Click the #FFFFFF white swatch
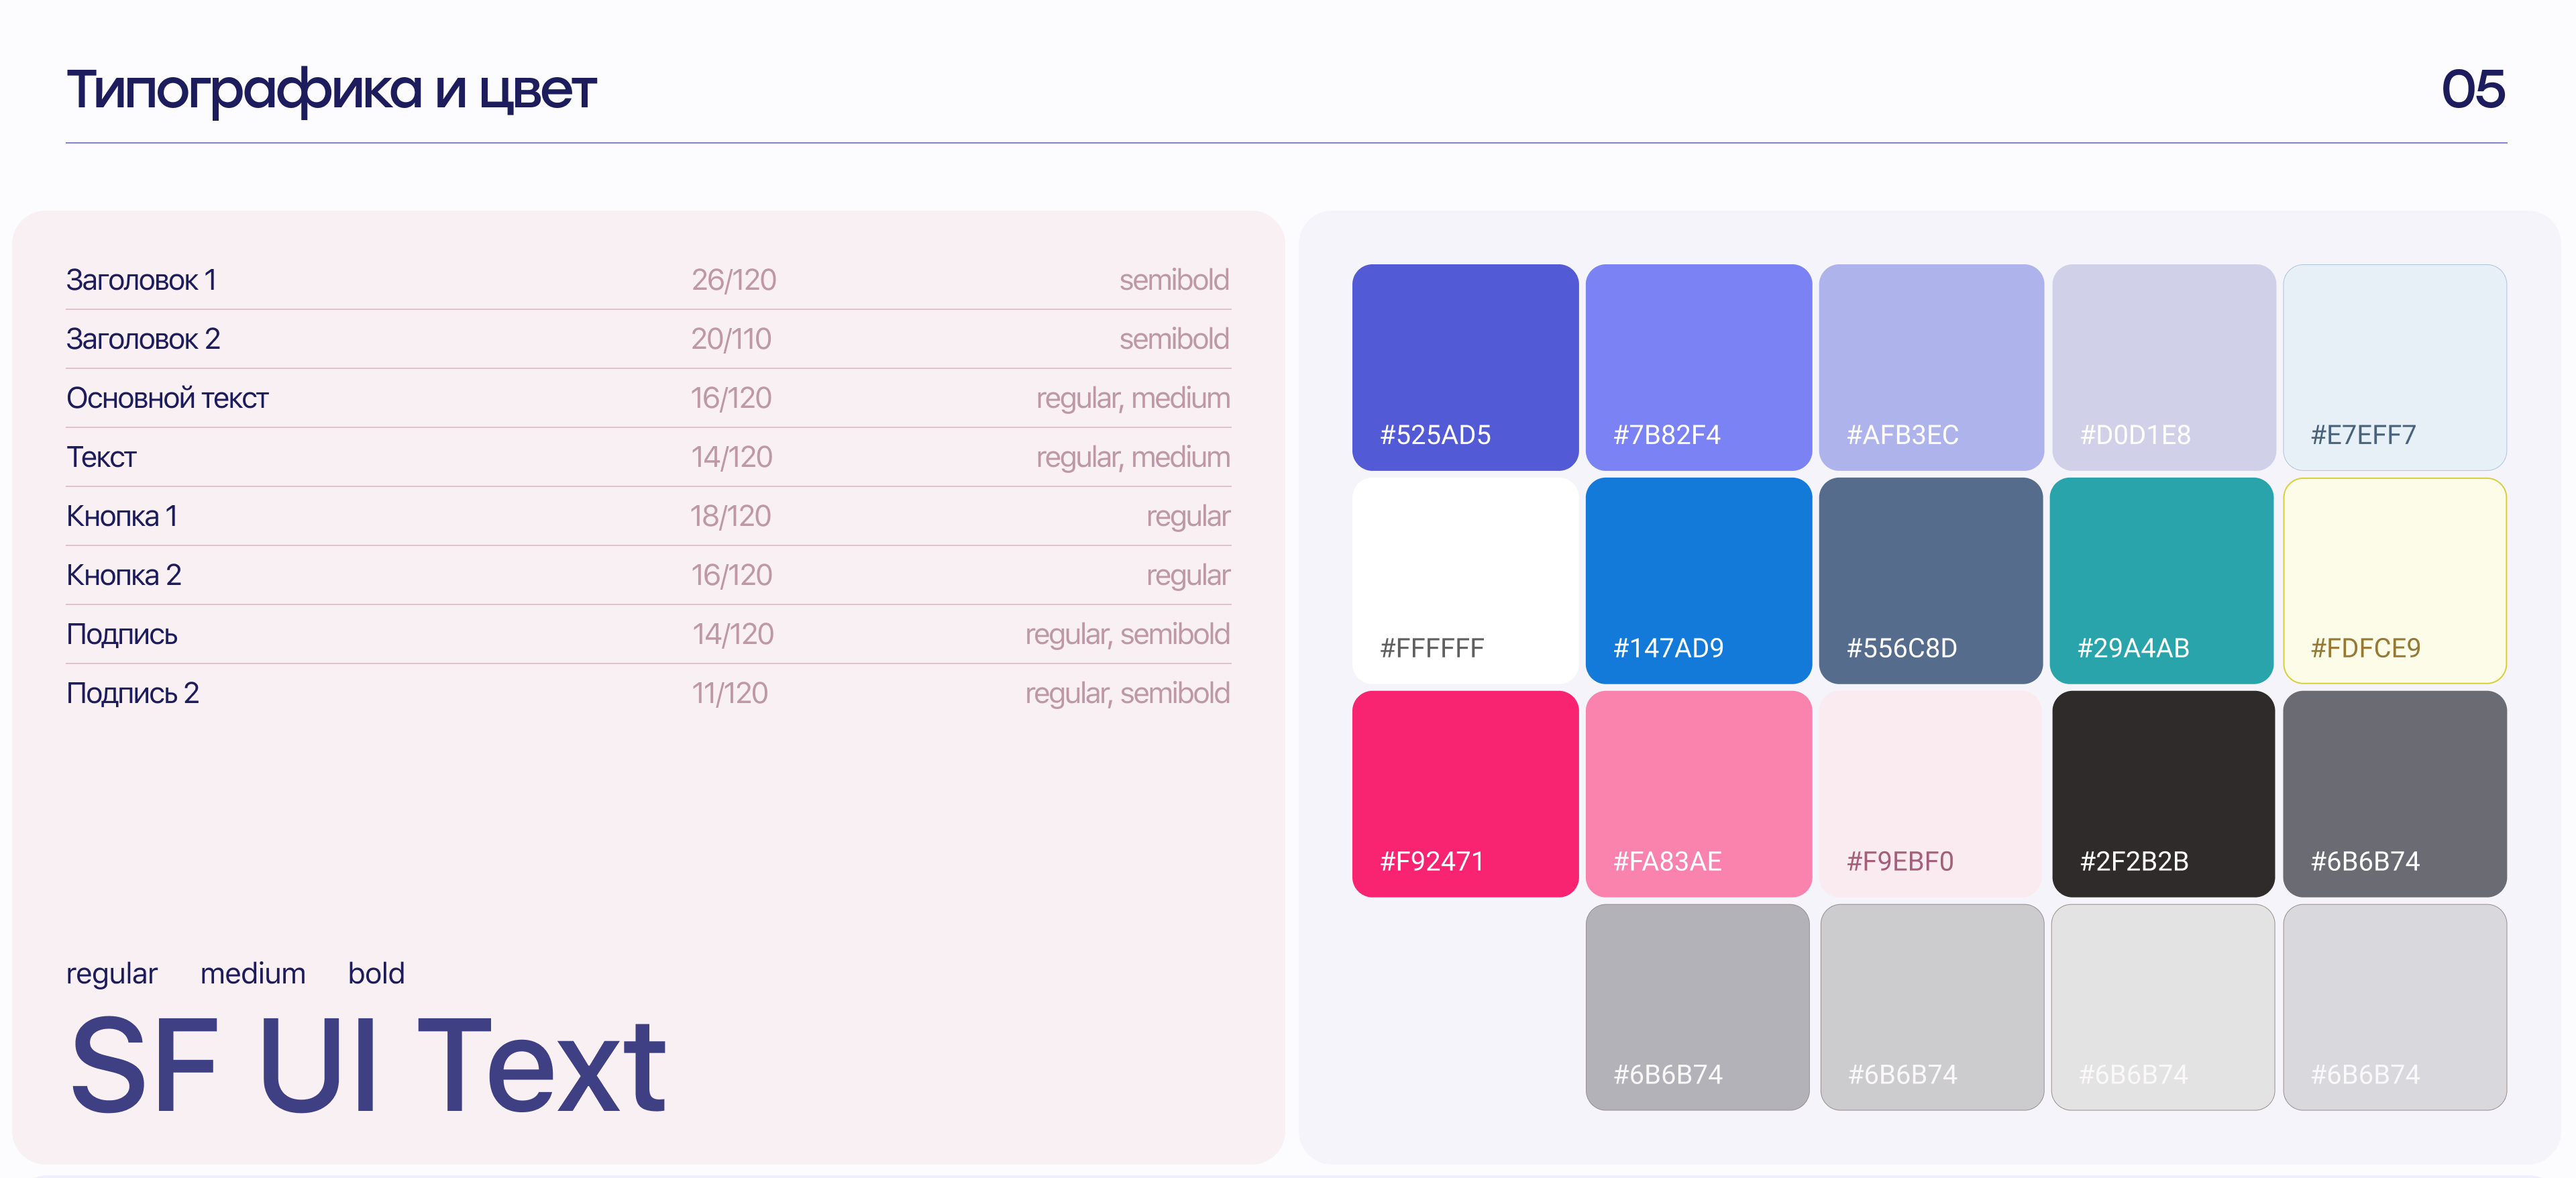The image size is (2576, 1178). point(1464,580)
